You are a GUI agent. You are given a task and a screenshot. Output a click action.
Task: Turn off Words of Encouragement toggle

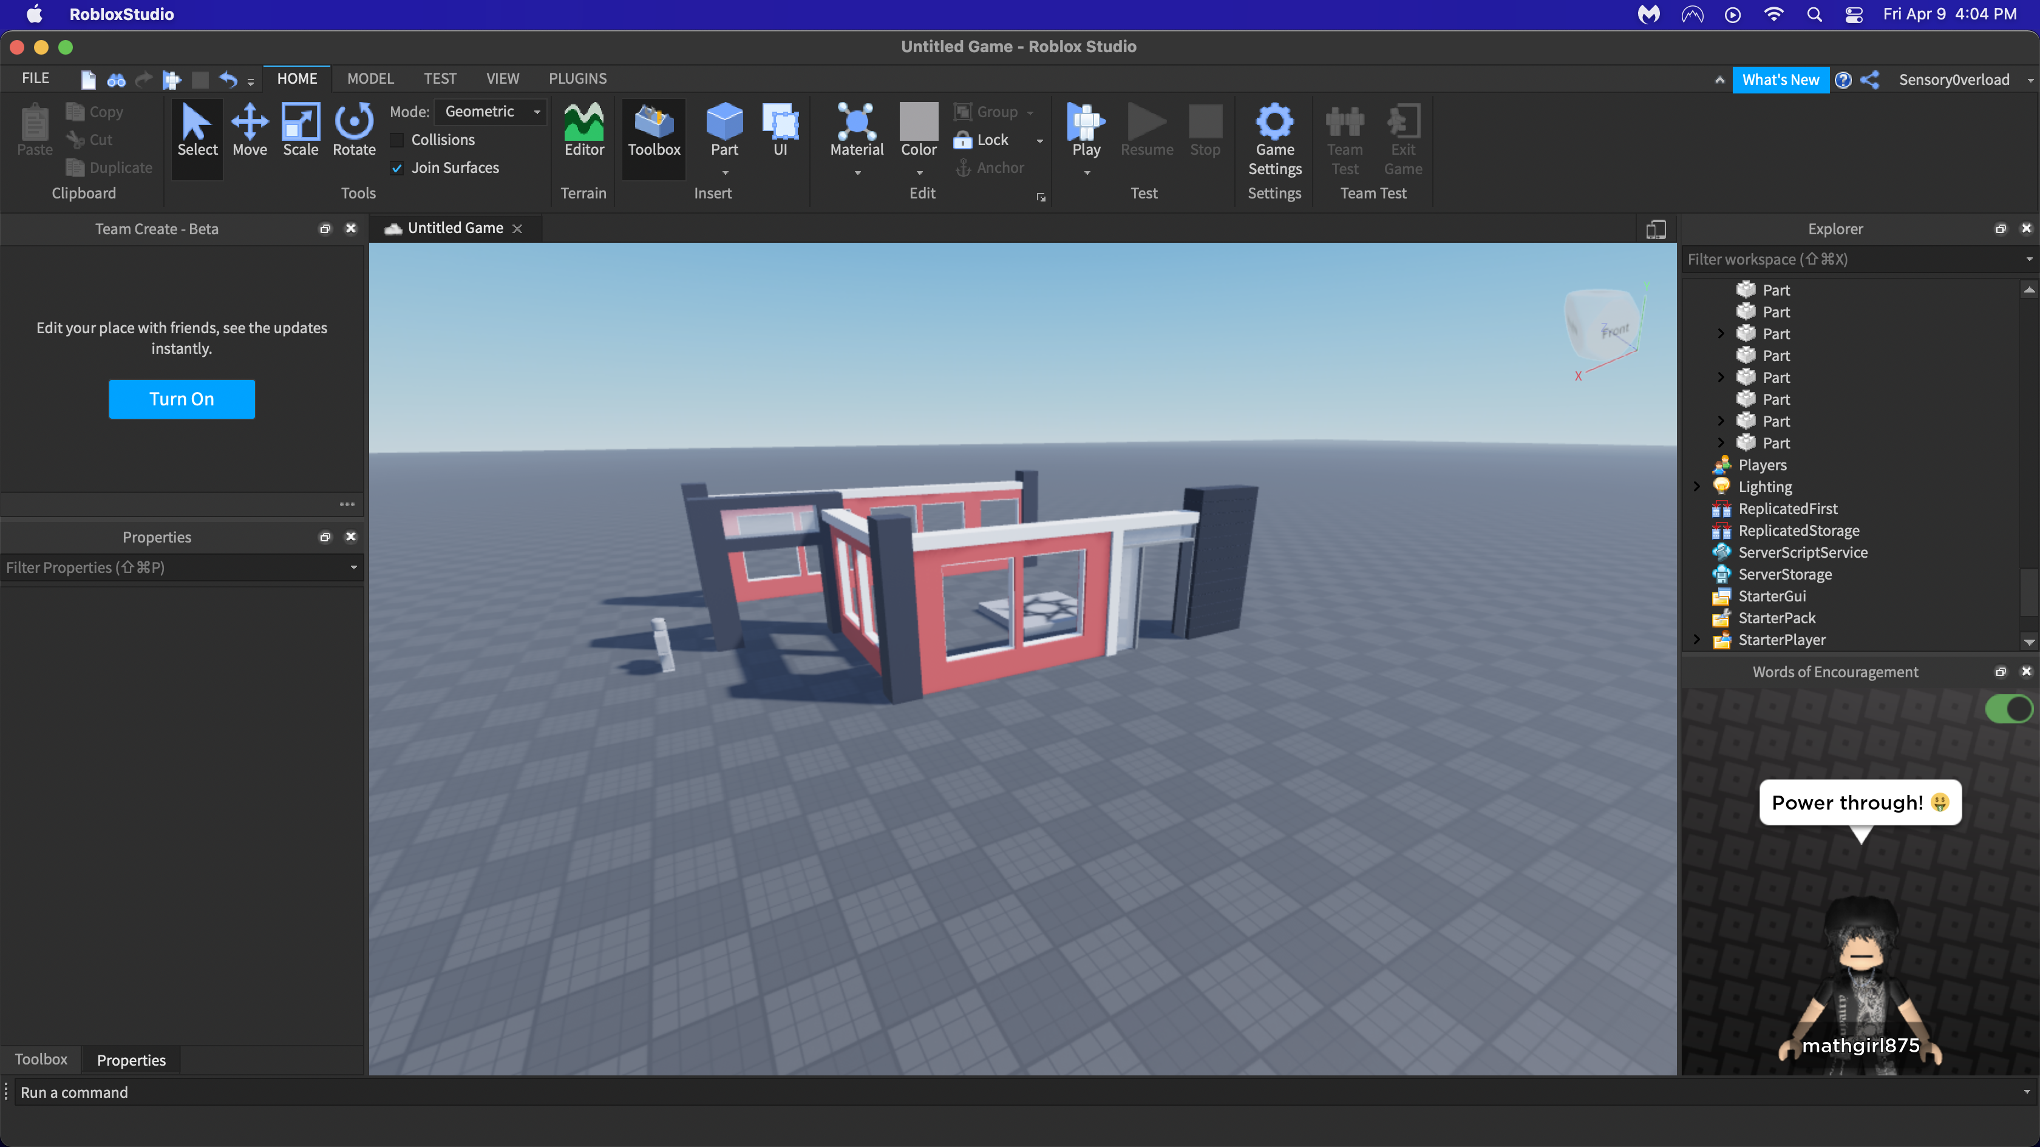(x=2008, y=708)
